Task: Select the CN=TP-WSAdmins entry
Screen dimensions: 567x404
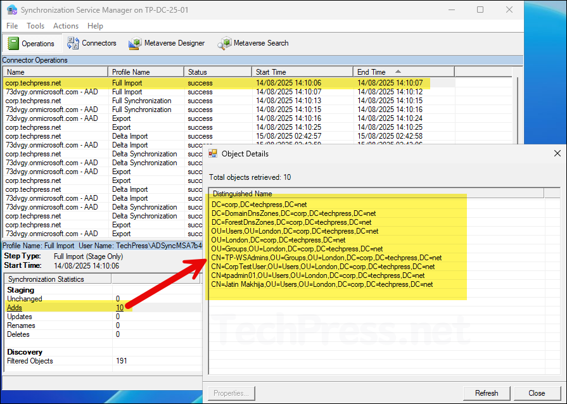Action: pos(326,258)
